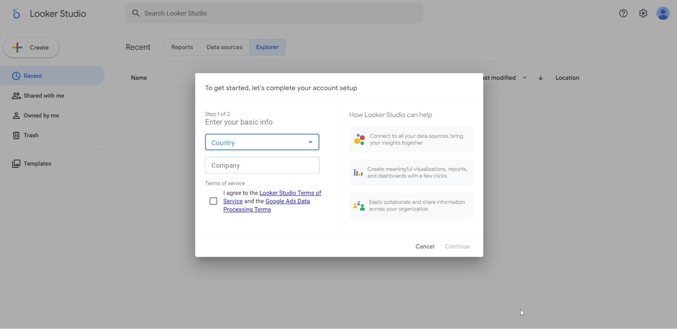Click the Create button
The image size is (677, 329).
tap(31, 48)
